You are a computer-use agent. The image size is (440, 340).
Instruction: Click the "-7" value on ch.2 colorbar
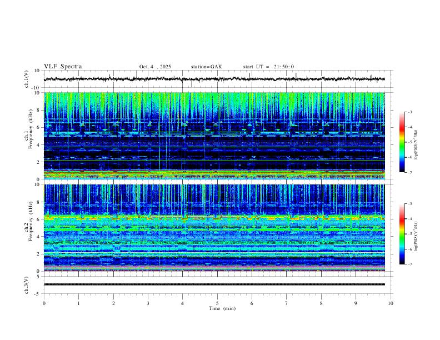click(x=410, y=264)
